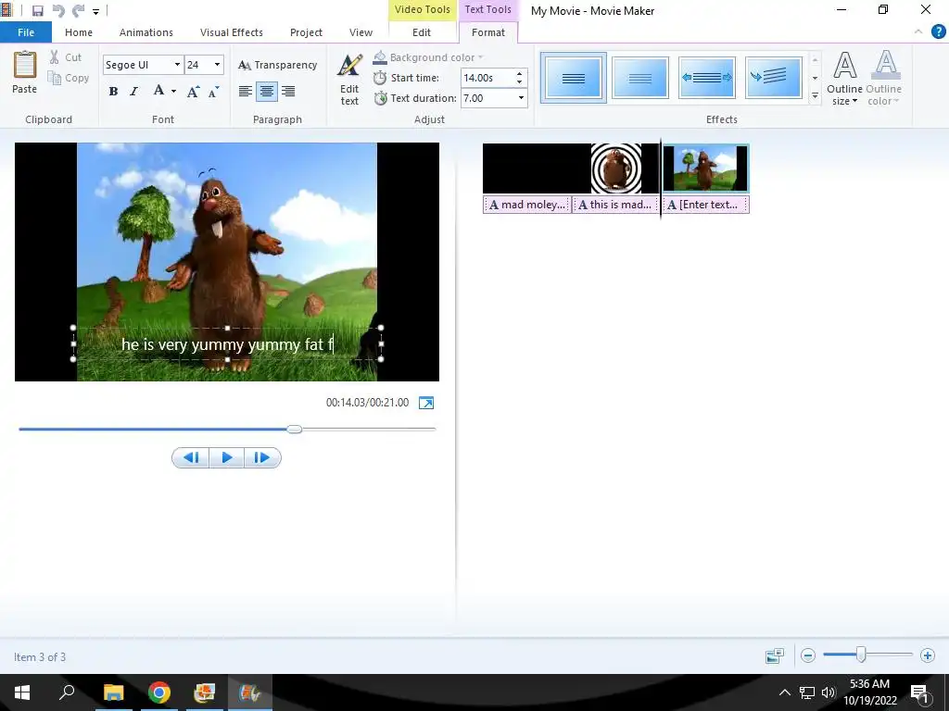The width and height of the screenshot is (949, 711).
Task: Switch to the Project tab
Action: [x=306, y=32]
